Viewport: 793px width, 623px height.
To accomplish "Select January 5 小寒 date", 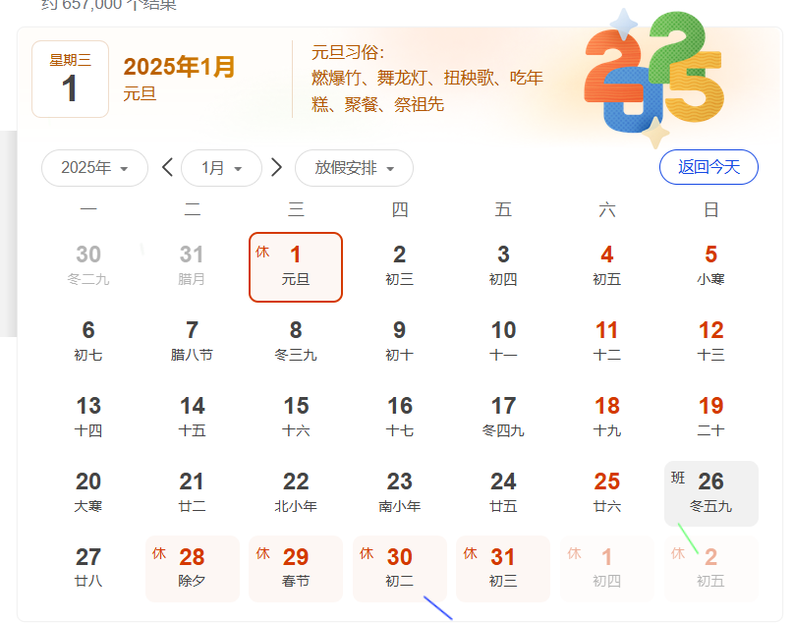I will [x=710, y=265].
